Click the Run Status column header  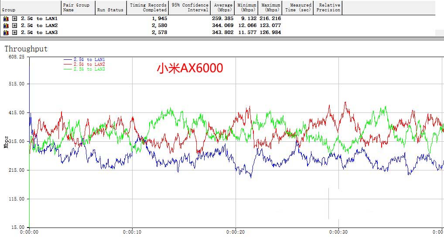111,8
